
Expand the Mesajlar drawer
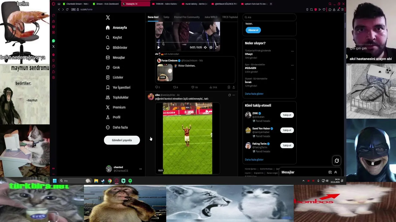pyautogui.click(x=336, y=172)
